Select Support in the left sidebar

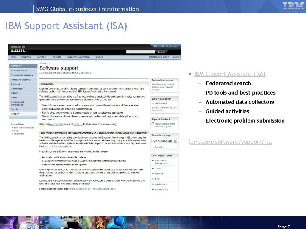coord(23,114)
